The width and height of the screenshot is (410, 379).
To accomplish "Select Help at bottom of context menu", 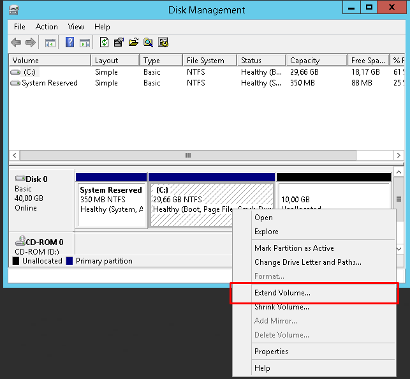I will tap(314, 368).
